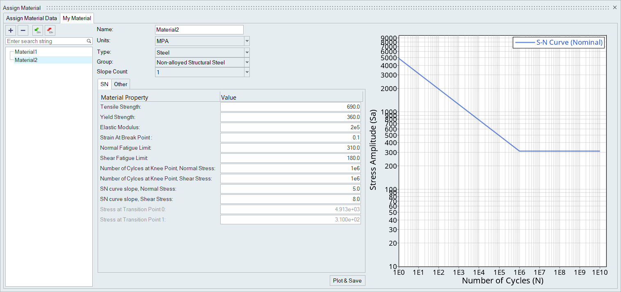Open the Type dropdown showing Steel
621x292 pixels.
pyautogui.click(x=202, y=52)
